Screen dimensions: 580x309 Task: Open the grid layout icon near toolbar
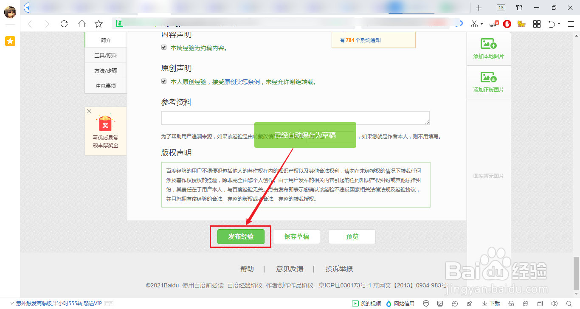tap(537, 24)
